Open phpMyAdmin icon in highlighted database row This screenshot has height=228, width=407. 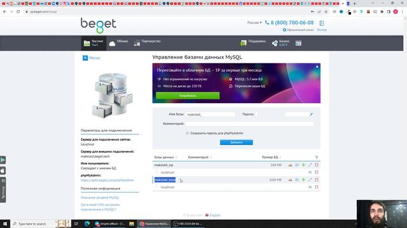click(290, 180)
